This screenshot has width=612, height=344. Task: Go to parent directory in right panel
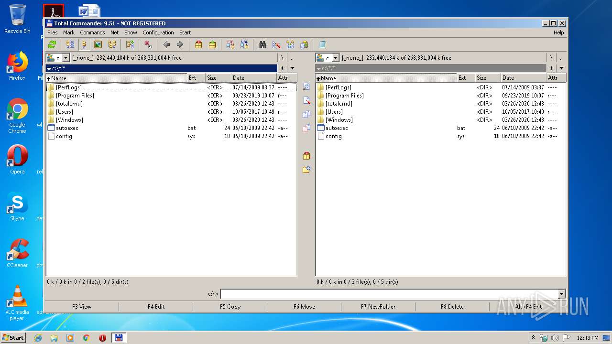pyautogui.click(x=561, y=58)
